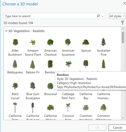
Task: Select the Coconut Palm model icon
Action: click(68, 107)
